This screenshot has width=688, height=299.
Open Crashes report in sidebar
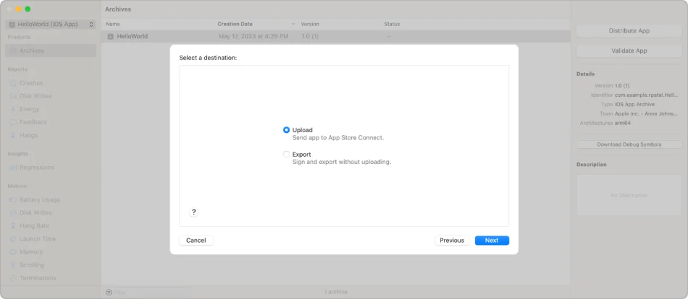click(31, 83)
